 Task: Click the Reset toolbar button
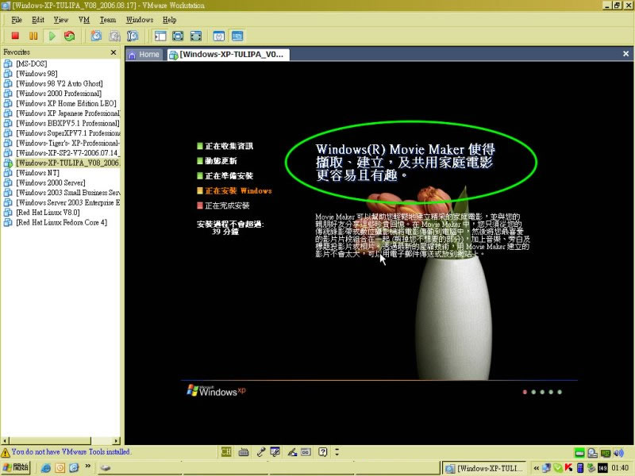click(x=70, y=36)
